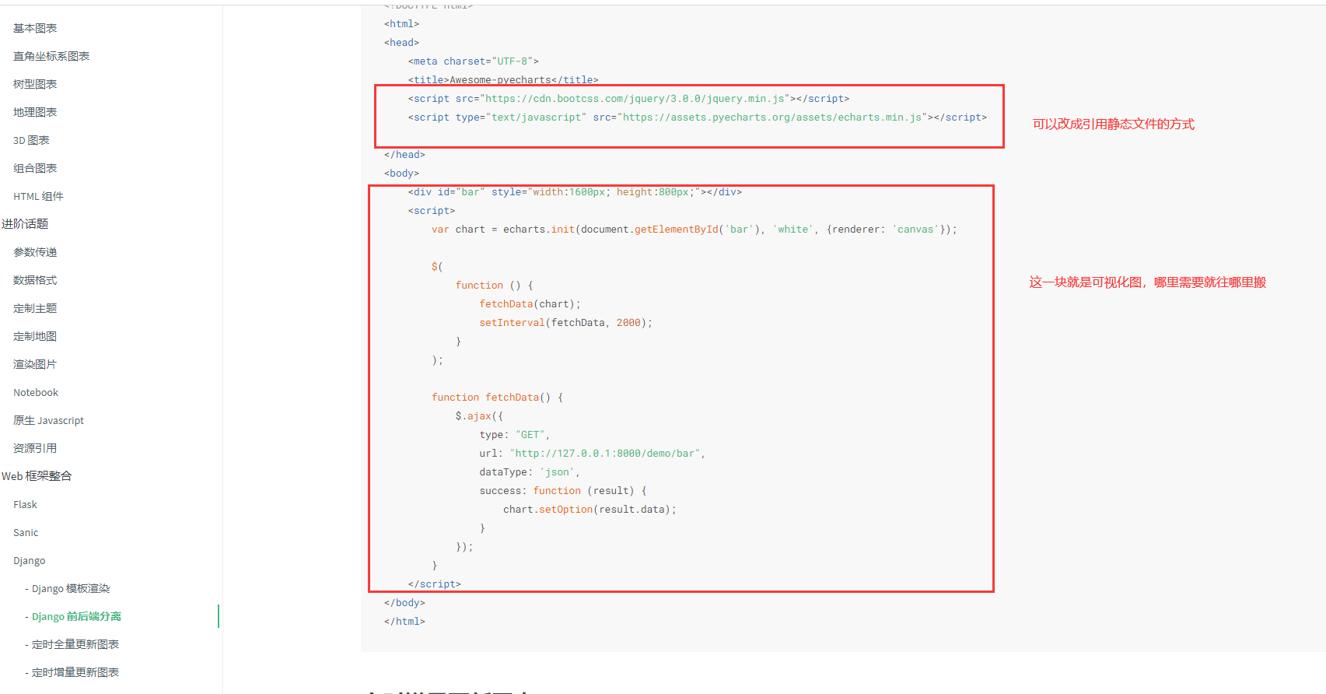Click 组合图表 navigation item
The height and width of the screenshot is (694, 1326).
click(35, 168)
